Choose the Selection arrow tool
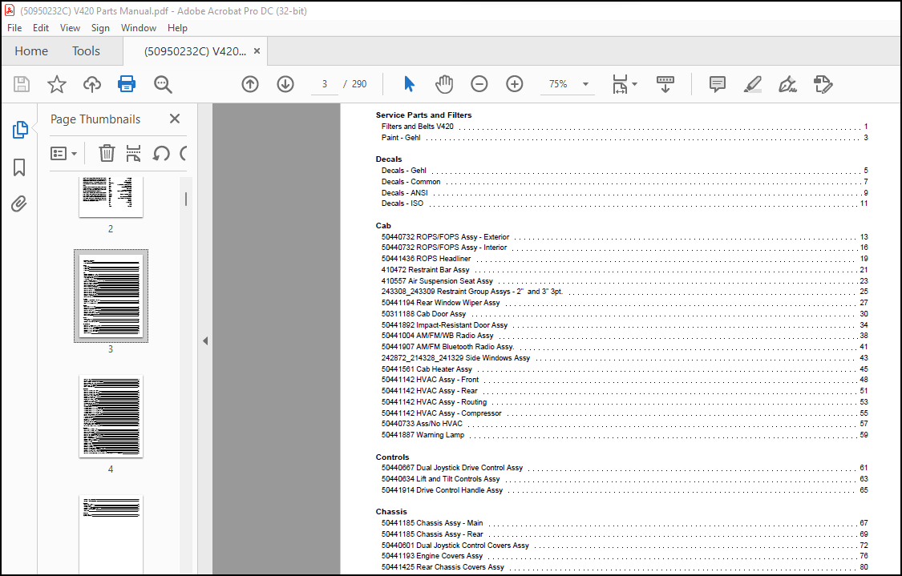The height and width of the screenshot is (576, 902). 409,84
